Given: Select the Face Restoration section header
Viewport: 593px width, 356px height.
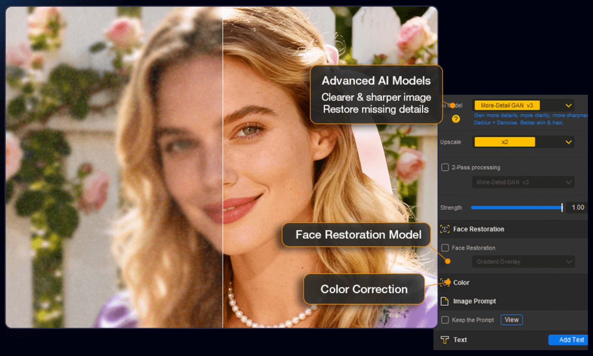Looking at the screenshot, I should pyautogui.click(x=478, y=229).
